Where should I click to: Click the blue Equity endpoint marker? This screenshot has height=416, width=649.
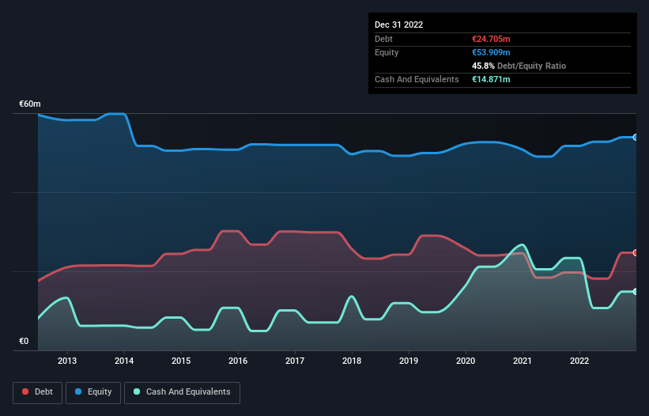(636, 138)
